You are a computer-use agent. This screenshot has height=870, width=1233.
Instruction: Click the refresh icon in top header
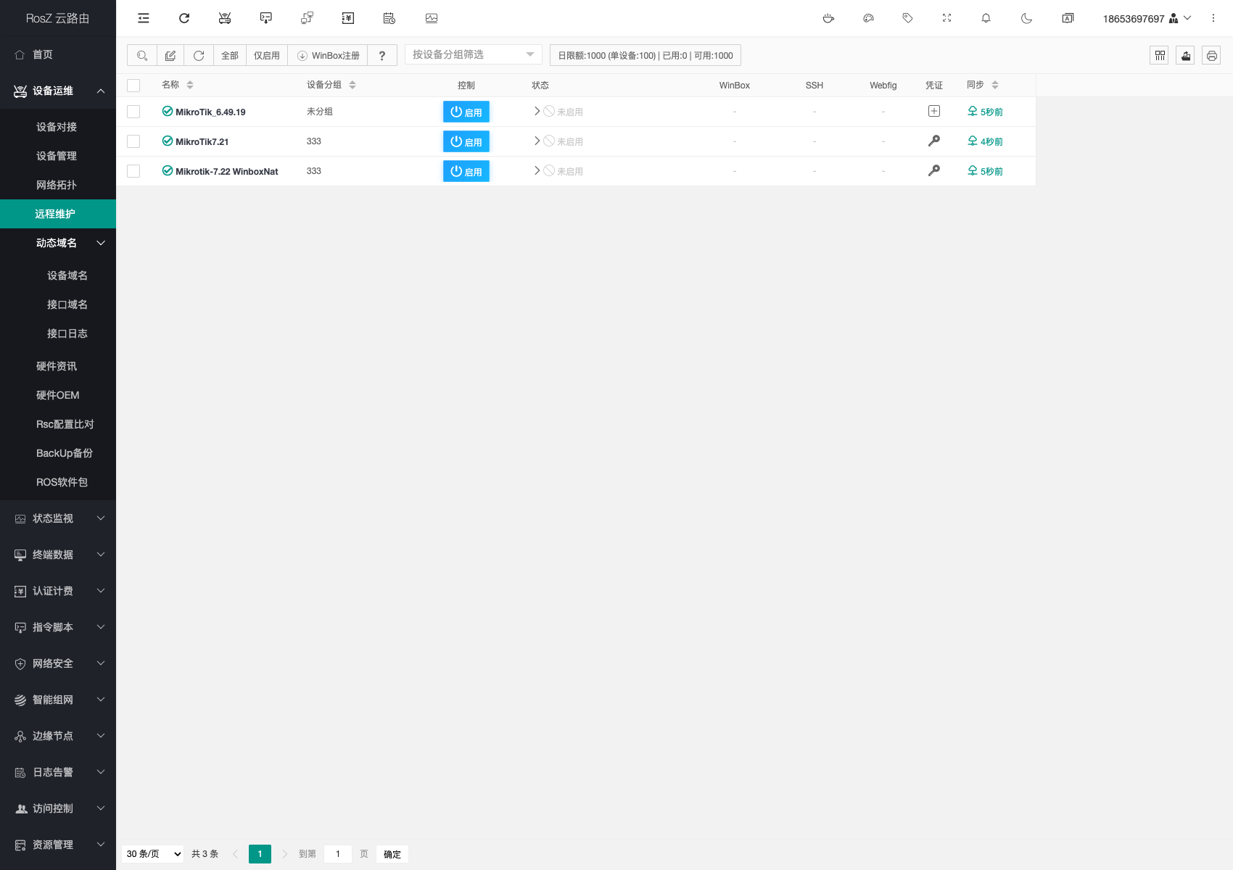(x=184, y=18)
